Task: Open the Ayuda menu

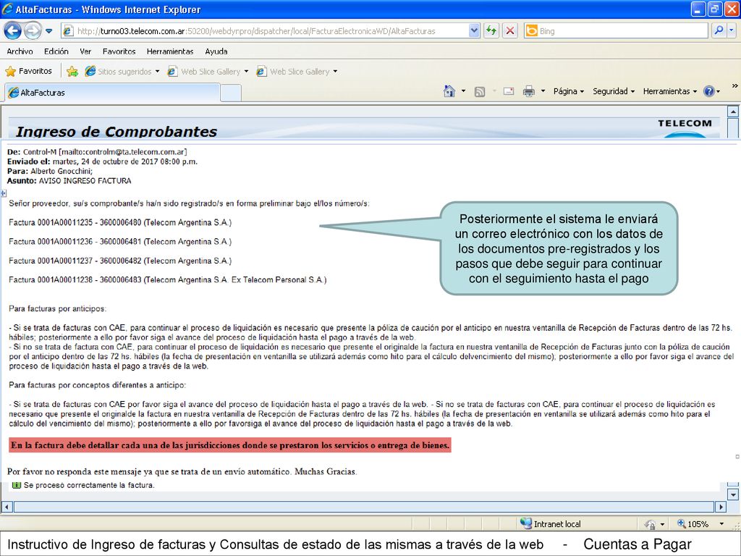Action: pyautogui.click(x=216, y=51)
